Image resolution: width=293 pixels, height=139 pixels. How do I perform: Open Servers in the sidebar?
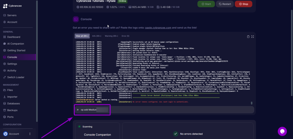coord(12,15)
